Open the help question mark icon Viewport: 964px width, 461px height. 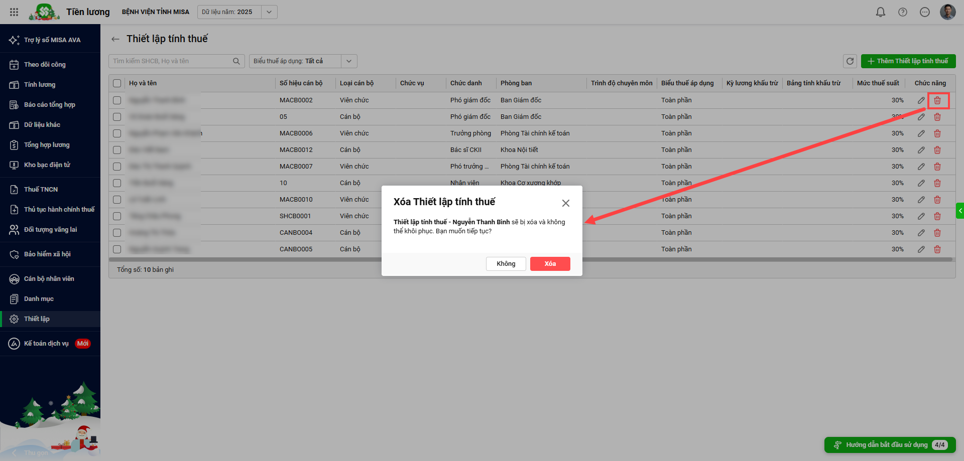coord(902,12)
